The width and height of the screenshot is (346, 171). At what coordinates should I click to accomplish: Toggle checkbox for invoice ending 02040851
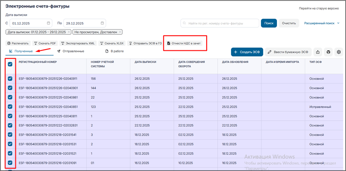[10, 106]
